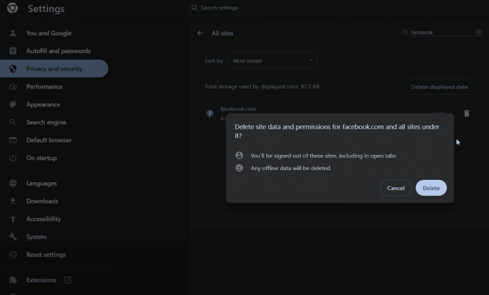Click the System wrench icon

(13, 236)
